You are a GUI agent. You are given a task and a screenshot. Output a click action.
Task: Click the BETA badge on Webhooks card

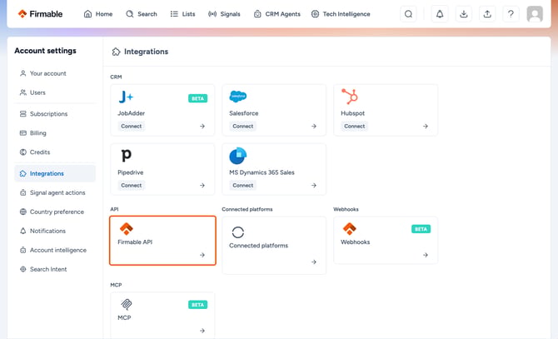pyautogui.click(x=421, y=229)
